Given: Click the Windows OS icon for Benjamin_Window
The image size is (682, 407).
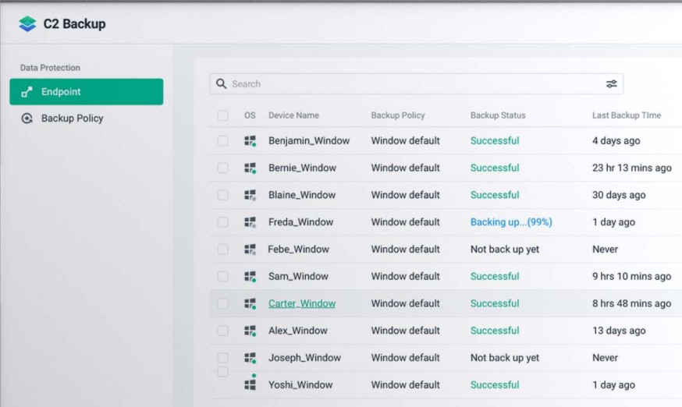Looking at the screenshot, I should [x=250, y=141].
